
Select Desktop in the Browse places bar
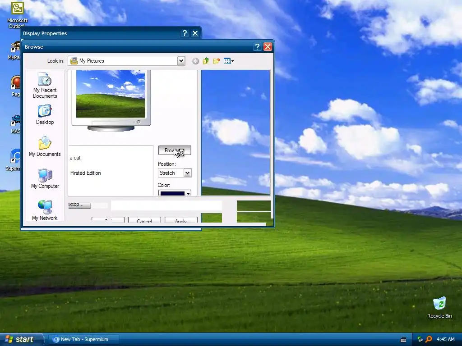[45, 115]
